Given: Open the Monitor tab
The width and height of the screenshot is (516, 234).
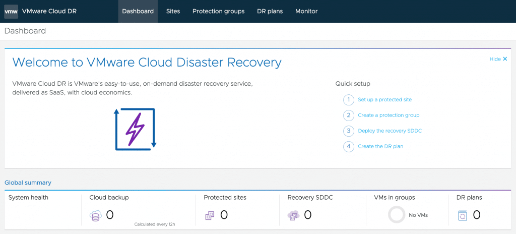Looking at the screenshot, I should [x=306, y=11].
